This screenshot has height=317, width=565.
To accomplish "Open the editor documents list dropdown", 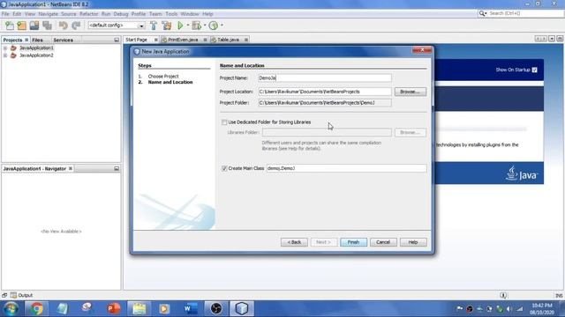I will [x=552, y=39].
